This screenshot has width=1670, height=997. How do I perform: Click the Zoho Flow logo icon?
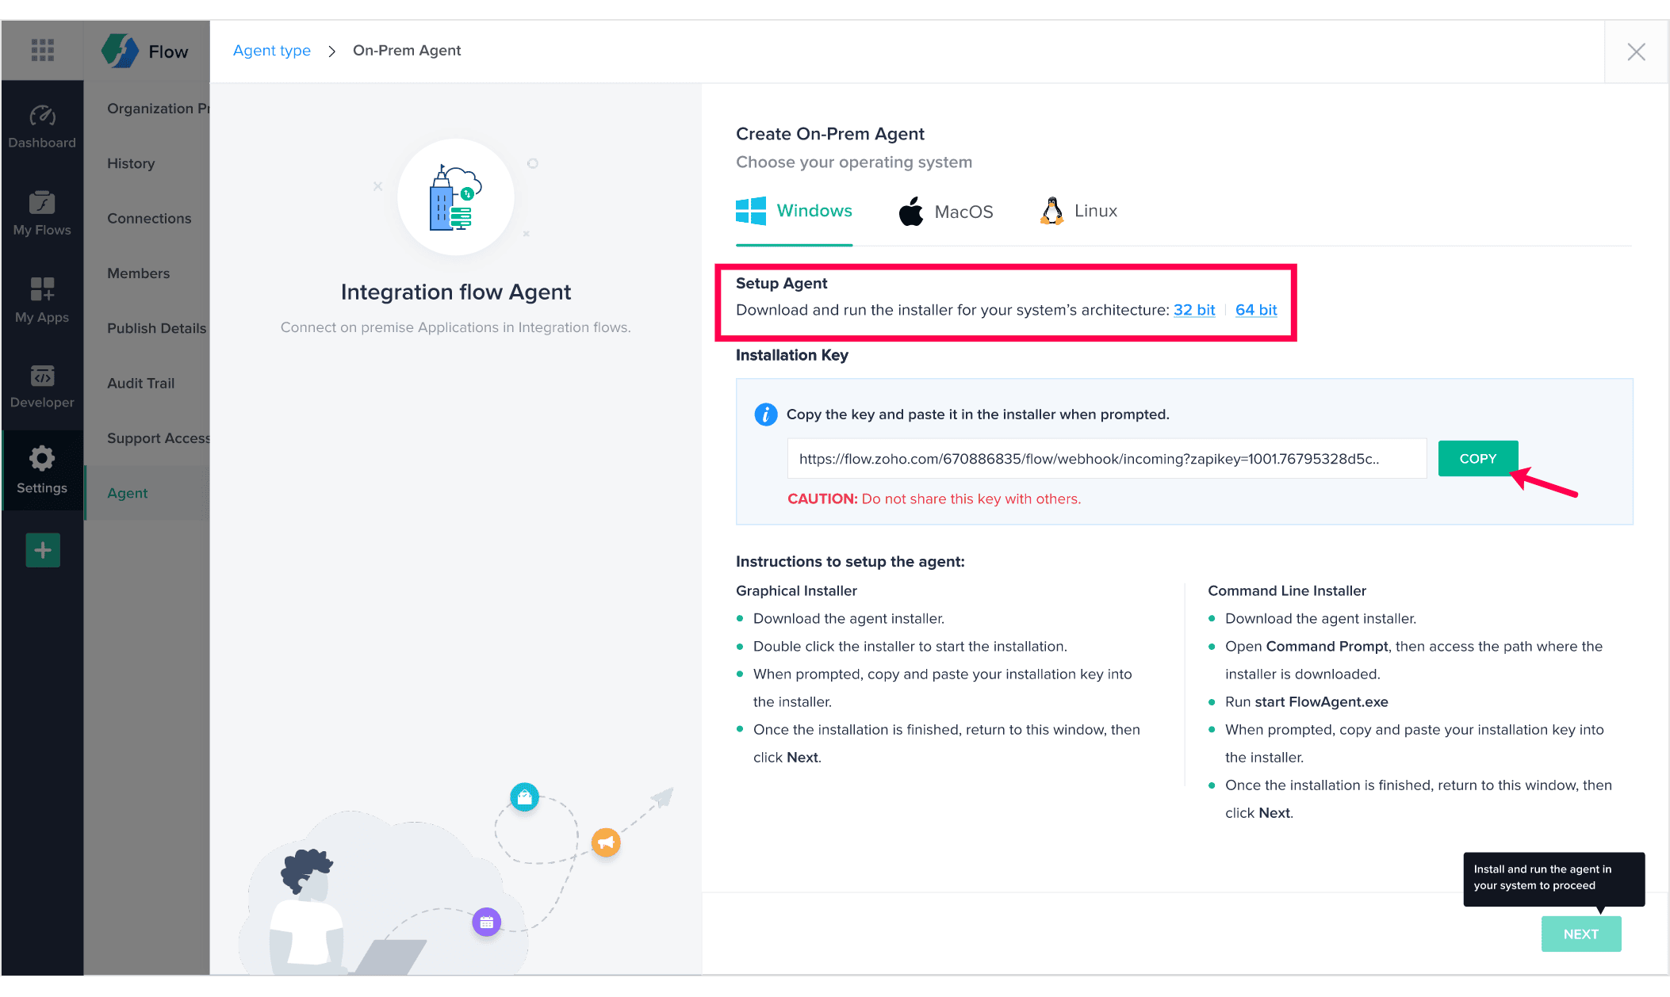tap(121, 51)
